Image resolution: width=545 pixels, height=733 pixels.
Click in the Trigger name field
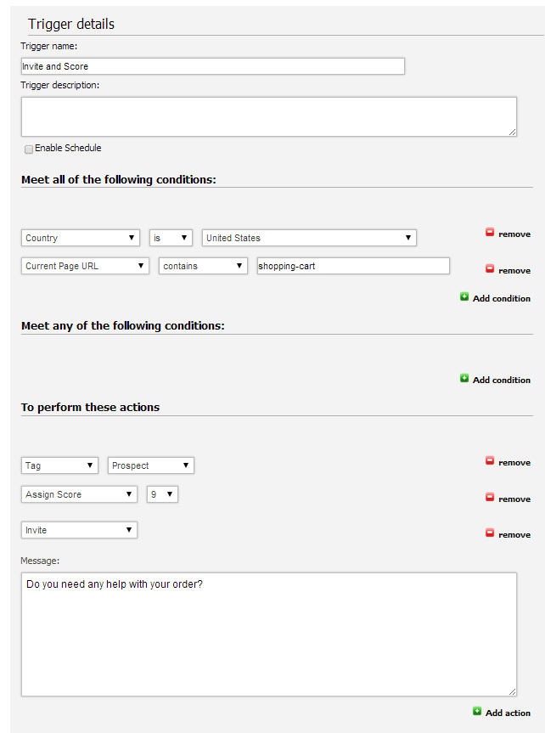coord(212,66)
